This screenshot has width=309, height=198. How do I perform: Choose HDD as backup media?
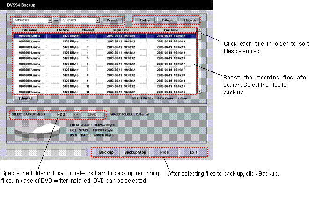61,114
